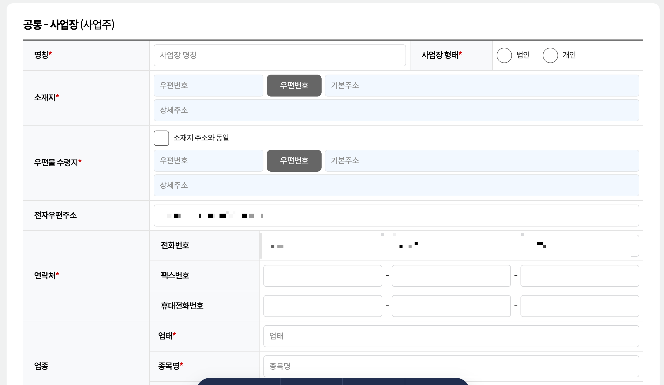Screen dimensions: 664x385
Task: Click the 소재지 기본주소 field
Action: pyautogui.click(x=482, y=86)
